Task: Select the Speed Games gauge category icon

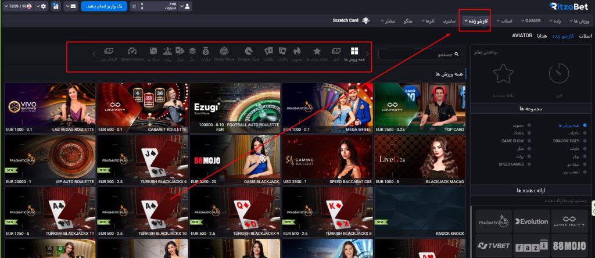Action: pyautogui.click(x=132, y=51)
